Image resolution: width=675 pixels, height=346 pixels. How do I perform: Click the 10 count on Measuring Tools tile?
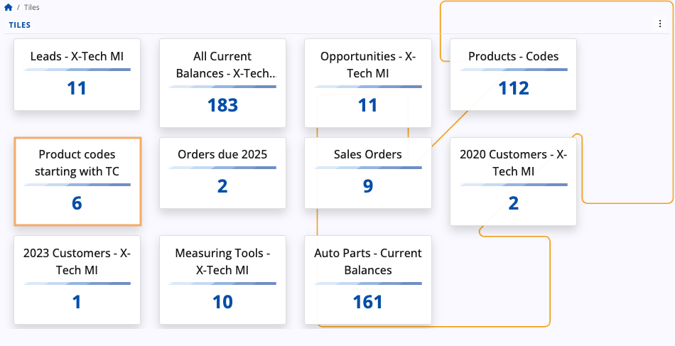pos(222,302)
